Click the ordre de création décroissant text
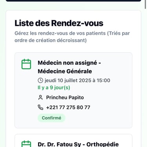The height and width of the screenshot is (147, 147). coord(51,40)
